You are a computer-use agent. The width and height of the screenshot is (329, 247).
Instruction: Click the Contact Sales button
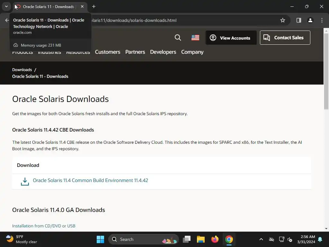click(285, 38)
